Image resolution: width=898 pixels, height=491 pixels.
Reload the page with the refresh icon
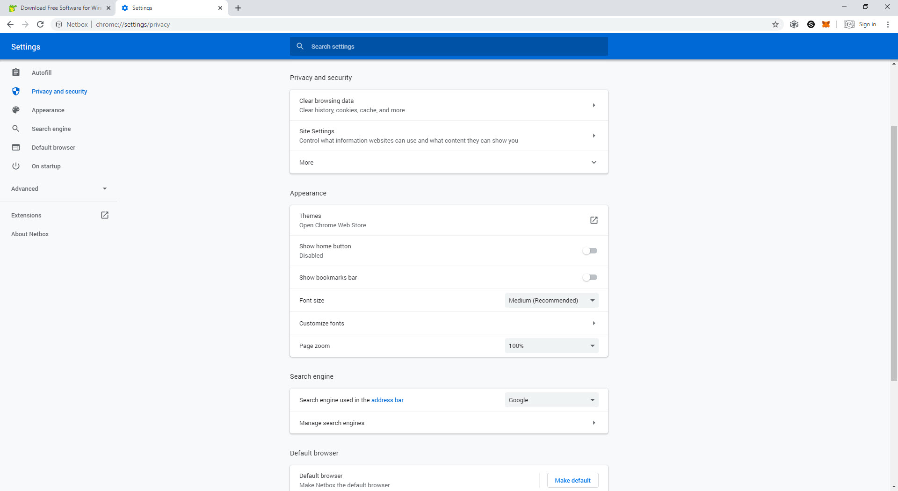(x=40, y=24)
